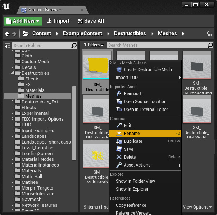Screen dimensions: 217x215
Task: Open the Filters dropdown
Action: click(94, 45)
